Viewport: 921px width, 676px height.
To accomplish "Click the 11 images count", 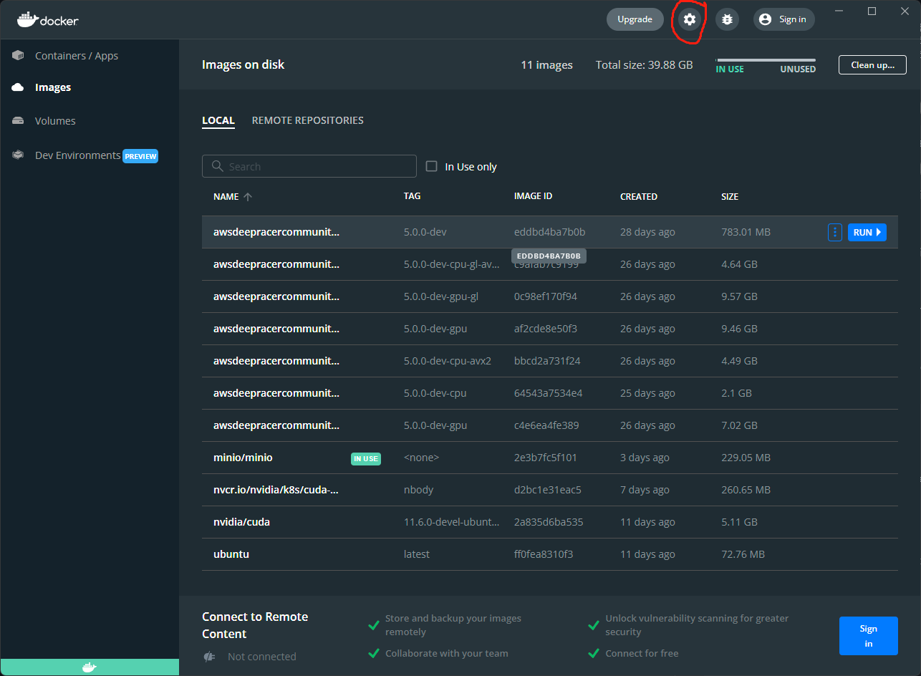I will pos(546,65).
